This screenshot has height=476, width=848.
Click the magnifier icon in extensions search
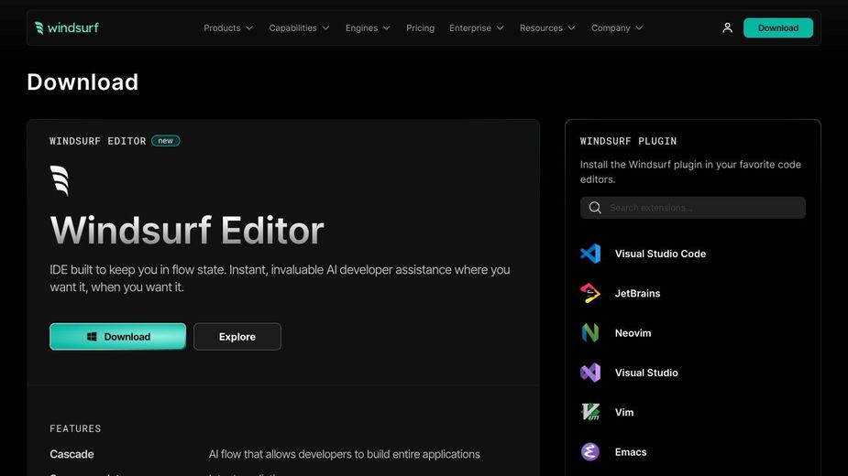(596, 208)
